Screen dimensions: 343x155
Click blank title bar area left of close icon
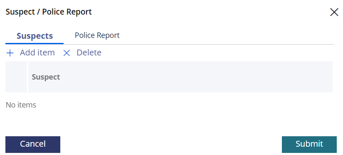point(210,12)
